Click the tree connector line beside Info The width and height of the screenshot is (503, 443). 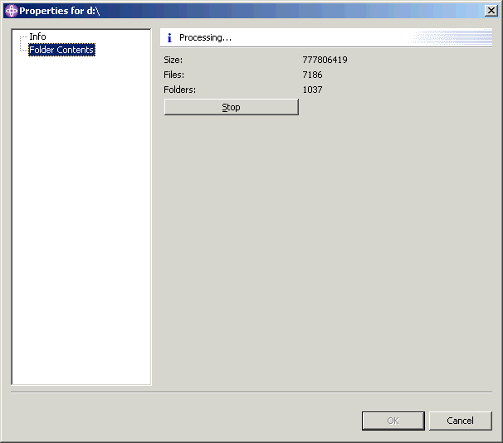click(23, 38)
